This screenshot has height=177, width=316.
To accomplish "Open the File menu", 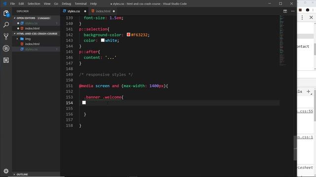I will click(12, 3).
